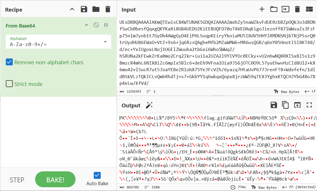Click the Output panel title
317x191 pixels.
(131, 106)
